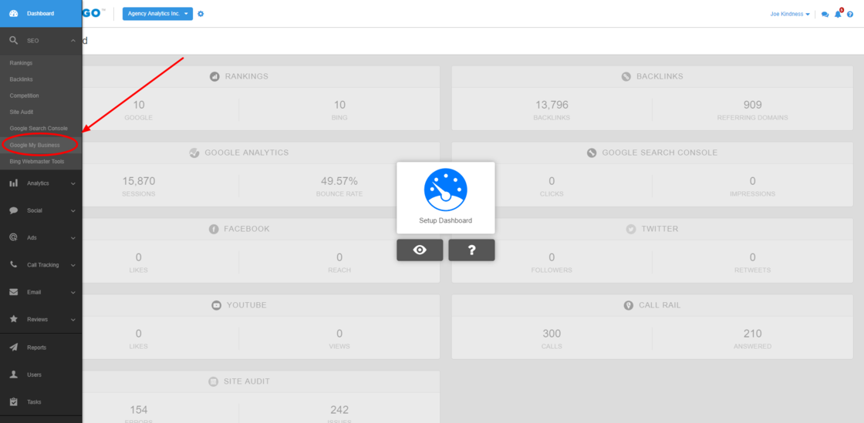864x423 pixels.
Task: Click the Twitter widget bird icon
Action: click(632, 229)
